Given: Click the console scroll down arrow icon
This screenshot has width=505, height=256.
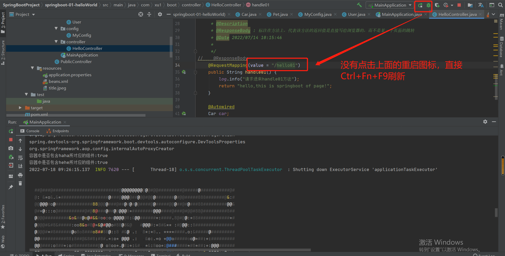Looking at the screenshot, I should pos(20,149).
